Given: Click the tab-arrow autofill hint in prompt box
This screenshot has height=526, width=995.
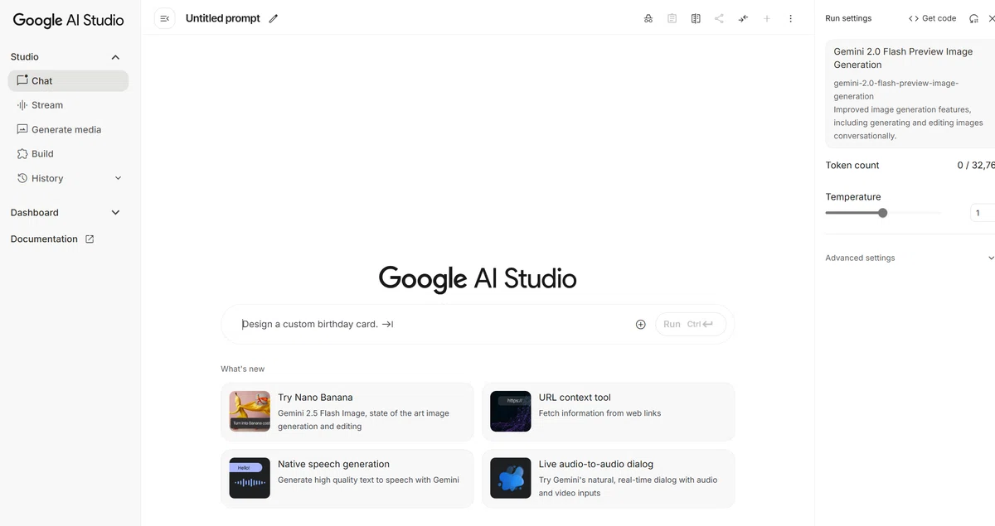Looking at the screenshot, I should 387,324.
